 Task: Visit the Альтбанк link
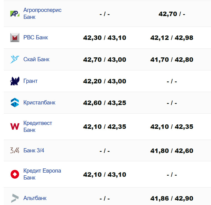pos(35,198)
